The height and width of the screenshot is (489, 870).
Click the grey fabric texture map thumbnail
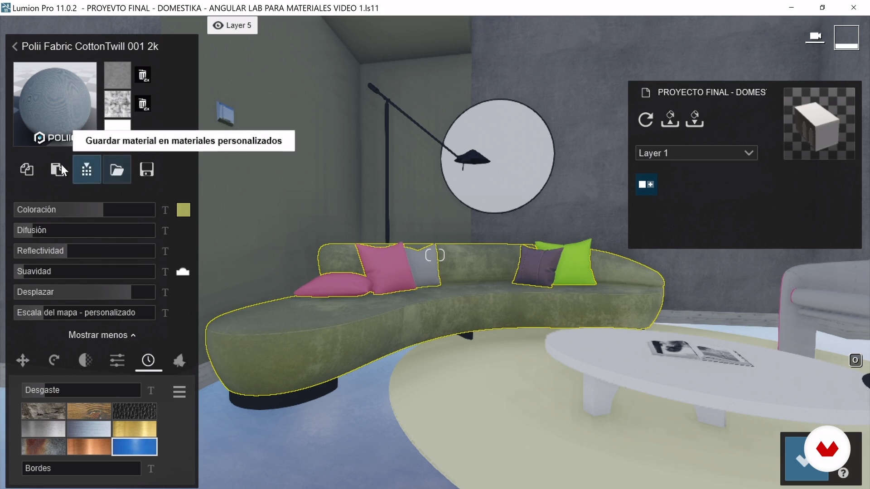pyautogui.click(x=117, y=75)
